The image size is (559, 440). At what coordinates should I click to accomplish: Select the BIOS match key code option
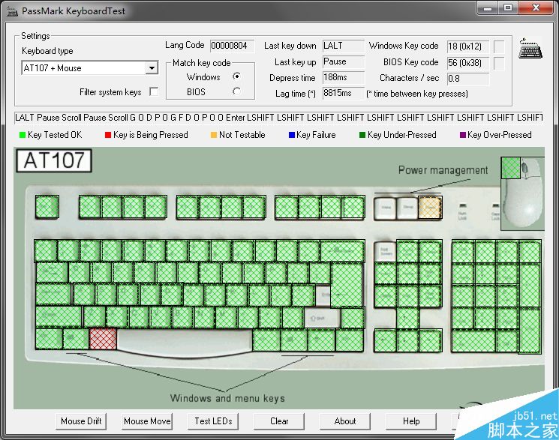[236, 91]
